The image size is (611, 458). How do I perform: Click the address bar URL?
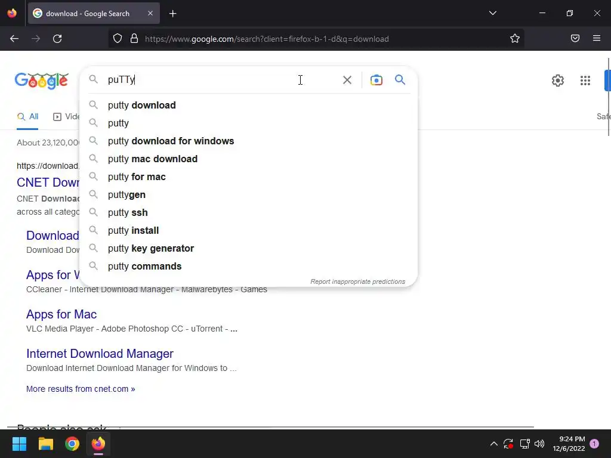267,39
